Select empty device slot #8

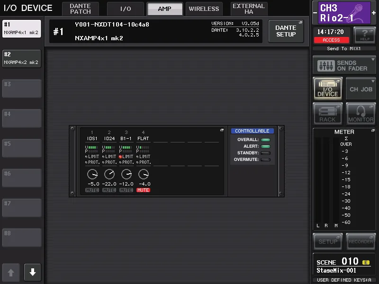[x=21, y=238]
